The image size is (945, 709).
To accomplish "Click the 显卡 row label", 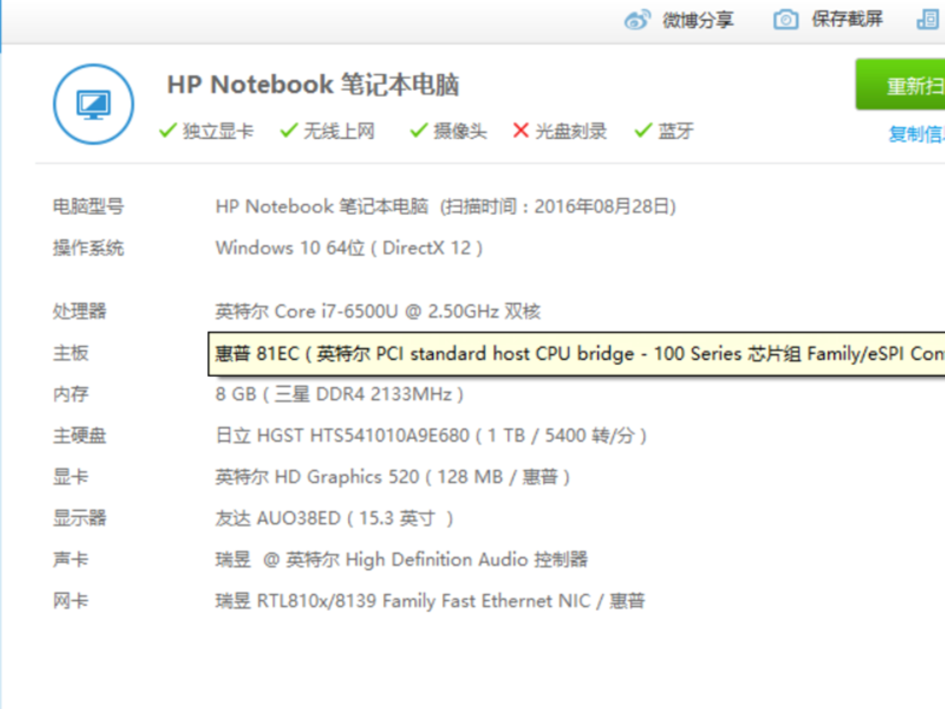I will (70, 477).
